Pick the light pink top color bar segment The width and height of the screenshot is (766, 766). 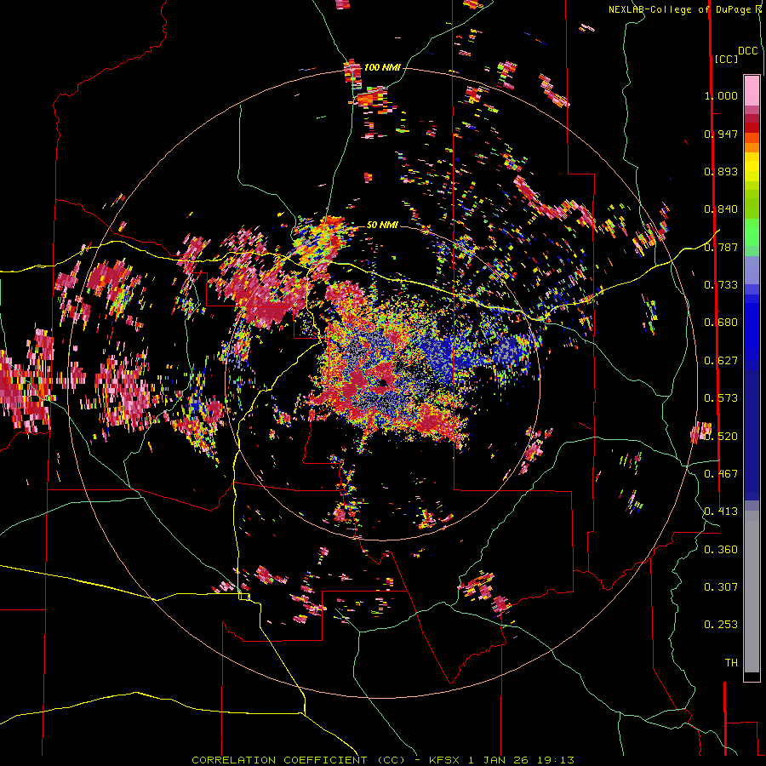pos(752,91)
